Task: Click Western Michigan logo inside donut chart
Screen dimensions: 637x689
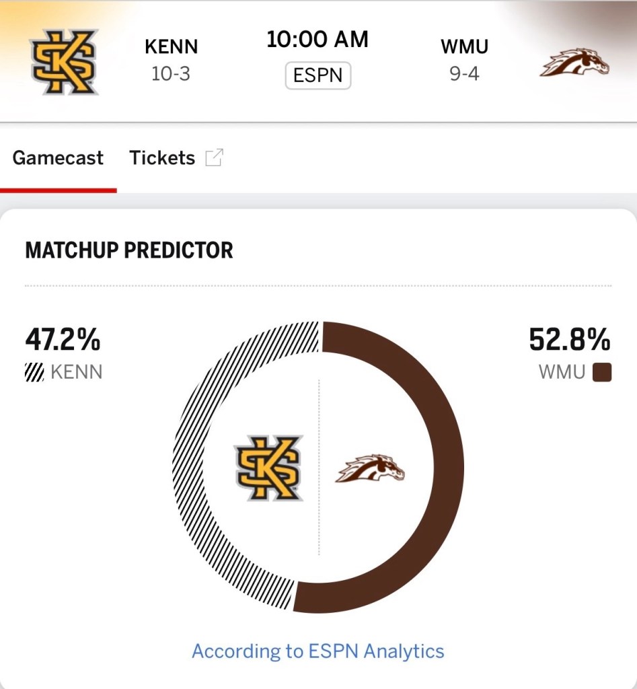Action: point(370,468)
